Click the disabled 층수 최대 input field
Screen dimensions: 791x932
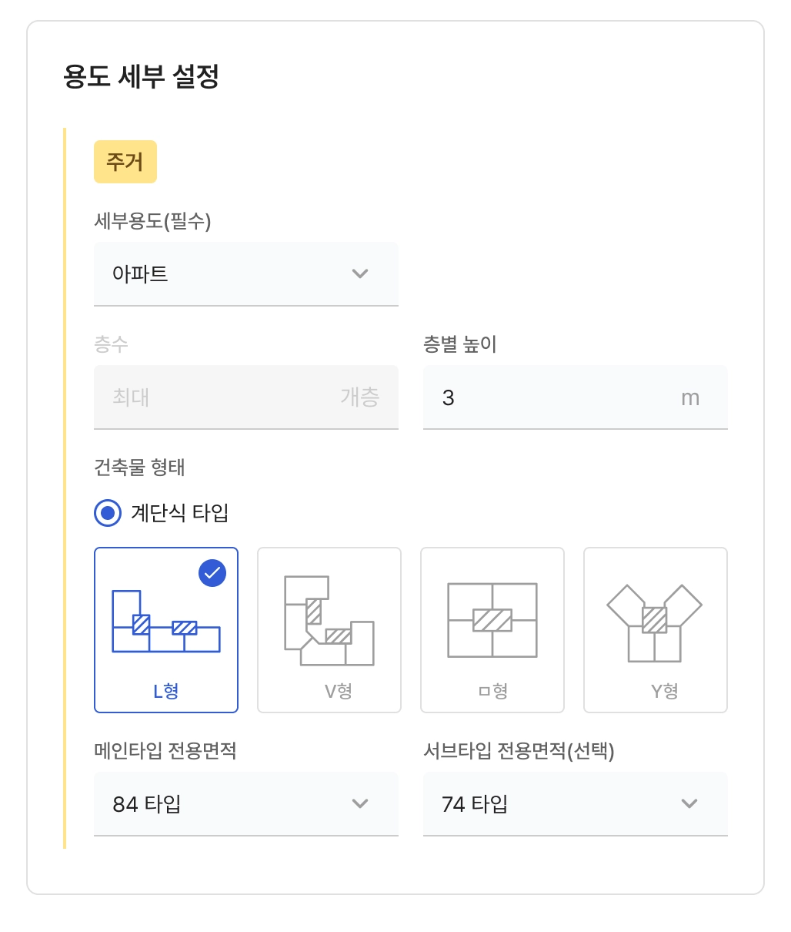tap(245, 397)
